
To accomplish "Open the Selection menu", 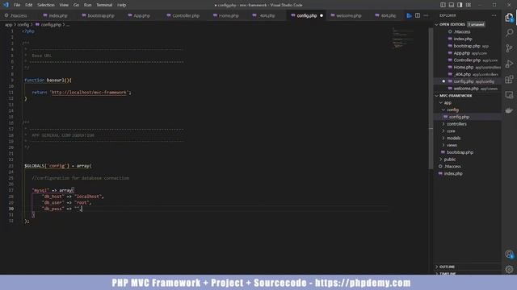I will click(46, 5).
